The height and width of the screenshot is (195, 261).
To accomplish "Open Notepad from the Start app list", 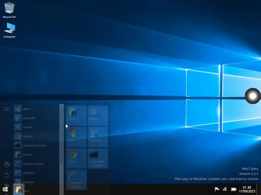I will tap(36, 182).
